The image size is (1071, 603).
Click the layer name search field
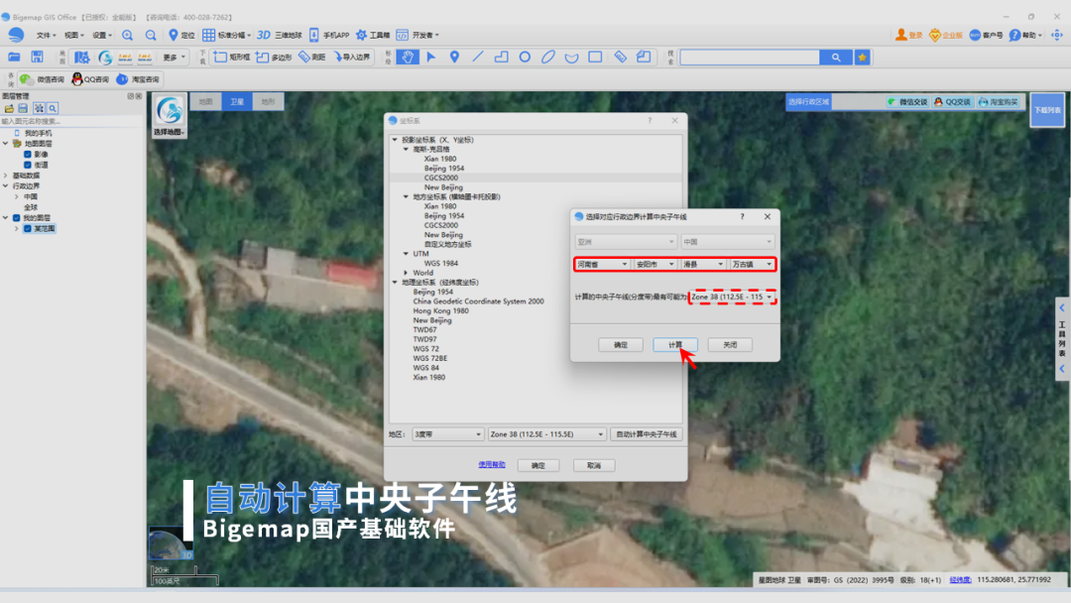(x=71, y=121)
